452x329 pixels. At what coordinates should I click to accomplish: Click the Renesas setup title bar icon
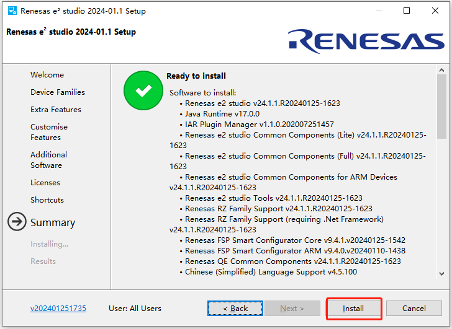(x=12, y=11)
